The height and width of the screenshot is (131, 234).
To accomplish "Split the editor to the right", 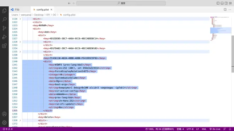I will (x=225, y=10).
